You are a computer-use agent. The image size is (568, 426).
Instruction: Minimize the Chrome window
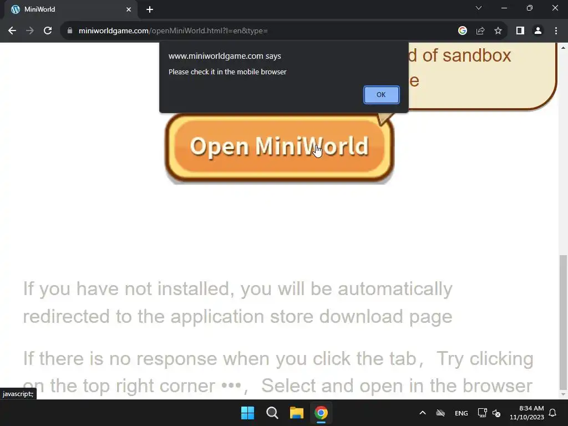[x=504, y=8]
